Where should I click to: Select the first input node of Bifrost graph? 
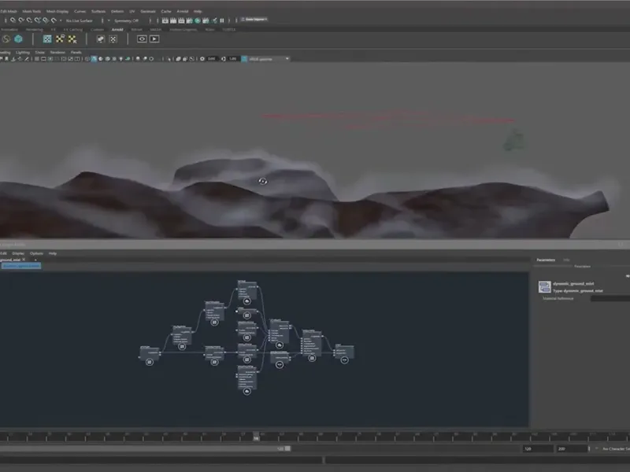click(x=150, y=355)
